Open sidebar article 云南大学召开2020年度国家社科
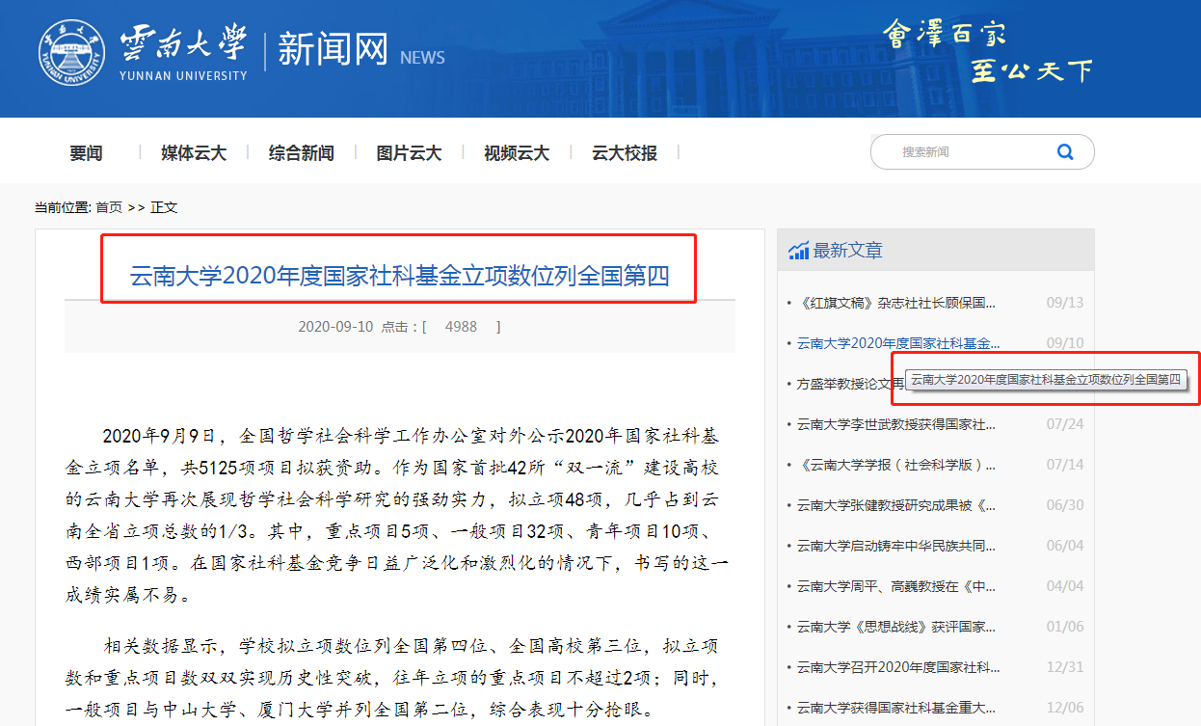The image size is (1201, 726). [898, 667]
